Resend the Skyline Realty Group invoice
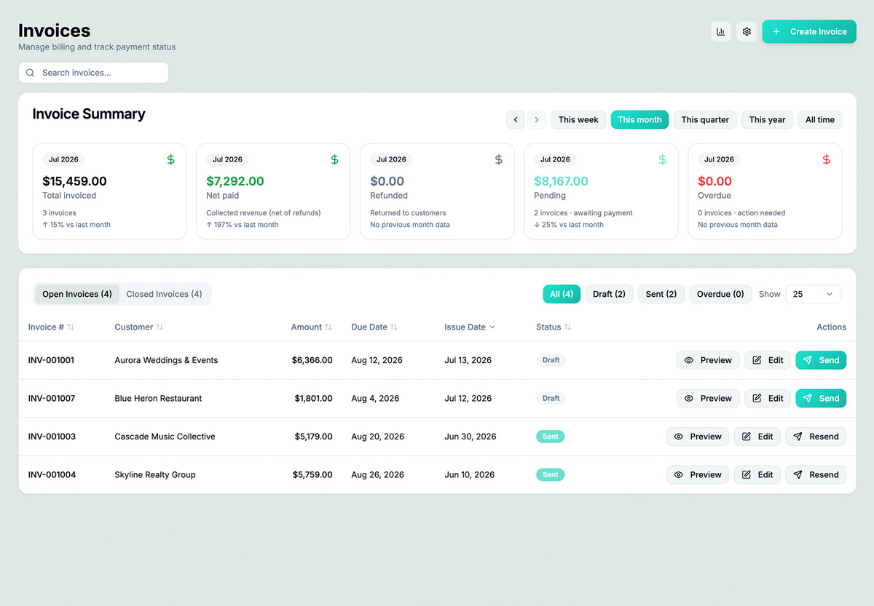Viewport: 874px width, 606px height. tap(816, 474)
